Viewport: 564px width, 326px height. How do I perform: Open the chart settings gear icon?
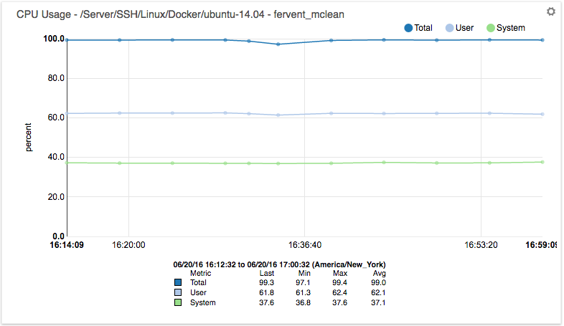tap(550, 11)
